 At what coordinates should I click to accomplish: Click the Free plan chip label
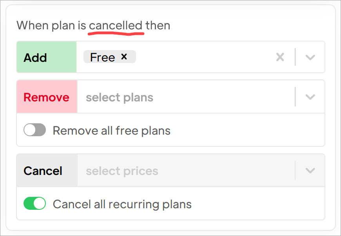103,57
